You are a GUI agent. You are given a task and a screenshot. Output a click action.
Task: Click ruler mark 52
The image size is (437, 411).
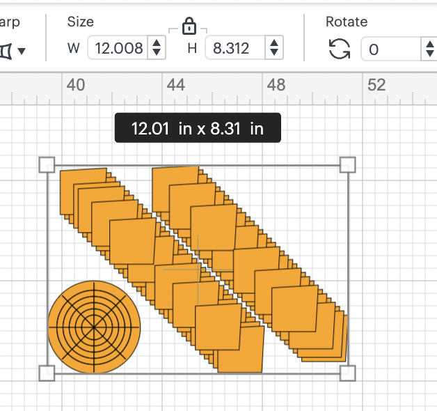pyautogui.click(x=376, y=85)
